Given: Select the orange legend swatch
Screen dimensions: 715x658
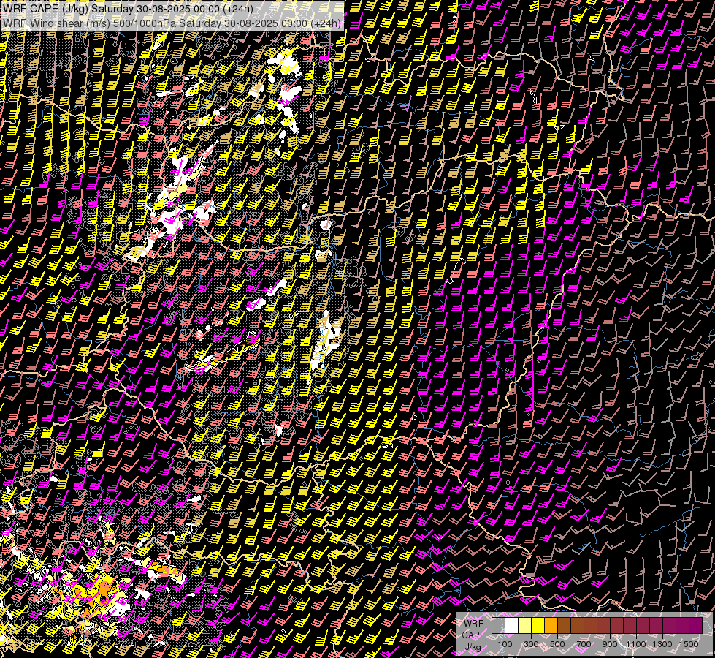Looking at the screenshot, I should click(551, 625).
